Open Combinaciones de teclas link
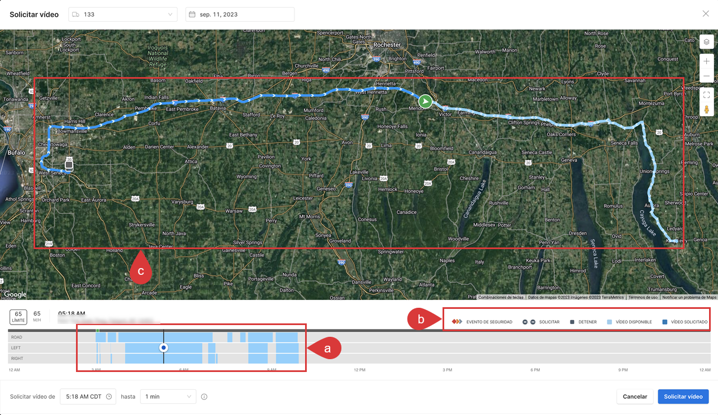This screenshot has width=718, height=415. click(x=501, y=297)
